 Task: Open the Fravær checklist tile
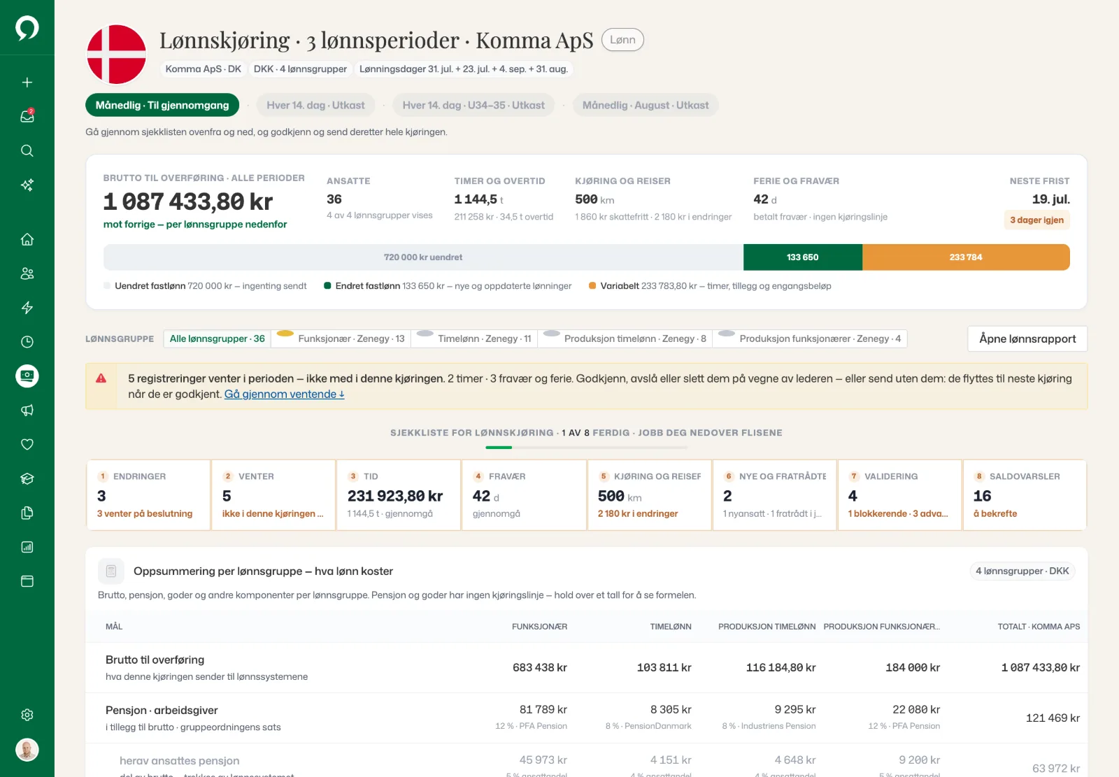[x=524, y=495]
